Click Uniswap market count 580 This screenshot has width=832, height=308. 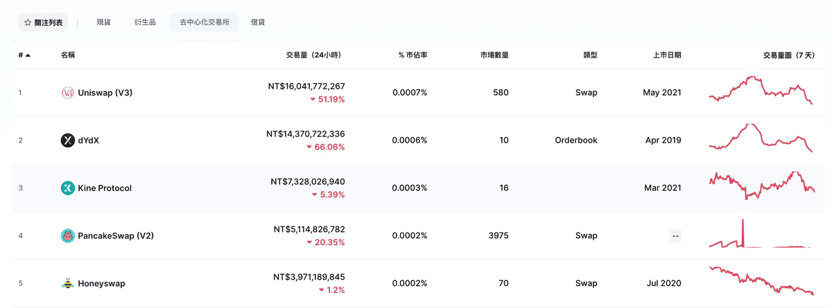501,93
